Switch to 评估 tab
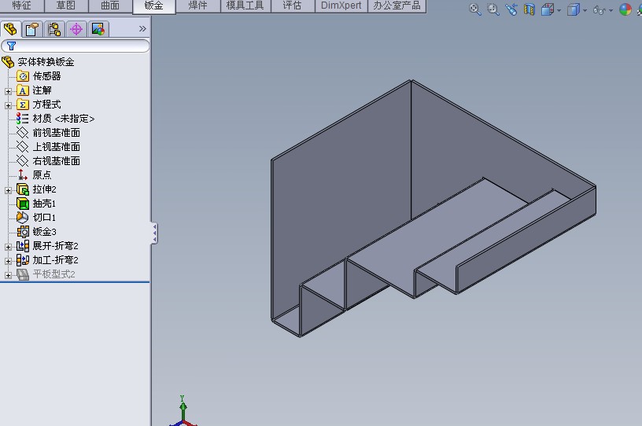The height and width of the screenshot is (426, 642). (x=293, y=6)
